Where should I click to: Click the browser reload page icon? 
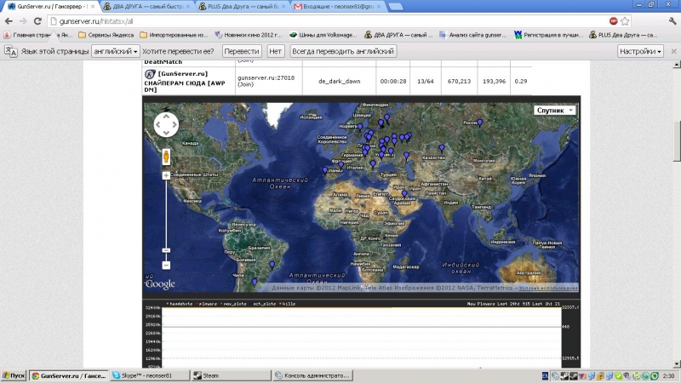37,20
